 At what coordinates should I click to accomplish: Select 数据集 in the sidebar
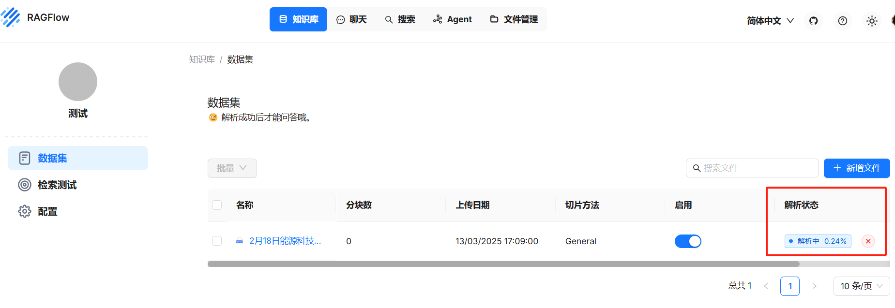[x=78, y=158]
